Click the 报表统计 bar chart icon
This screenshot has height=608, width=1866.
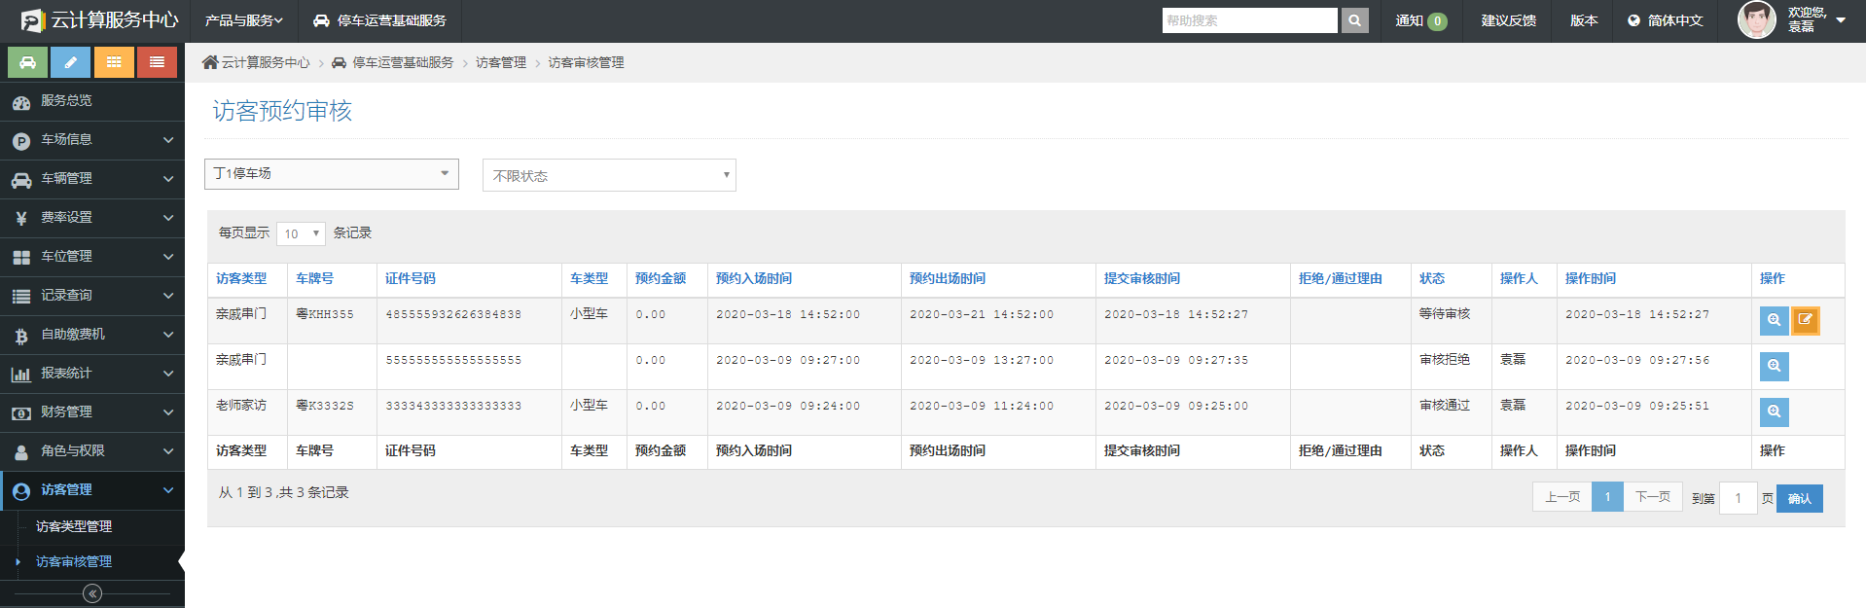click(x=21, y=374)
